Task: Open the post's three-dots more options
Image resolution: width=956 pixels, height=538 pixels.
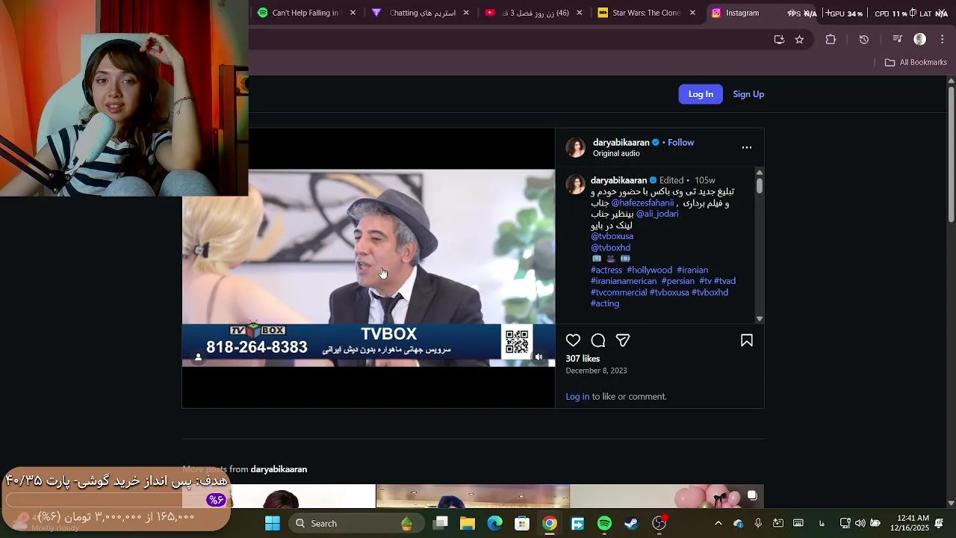Action: tap(747, 147)
